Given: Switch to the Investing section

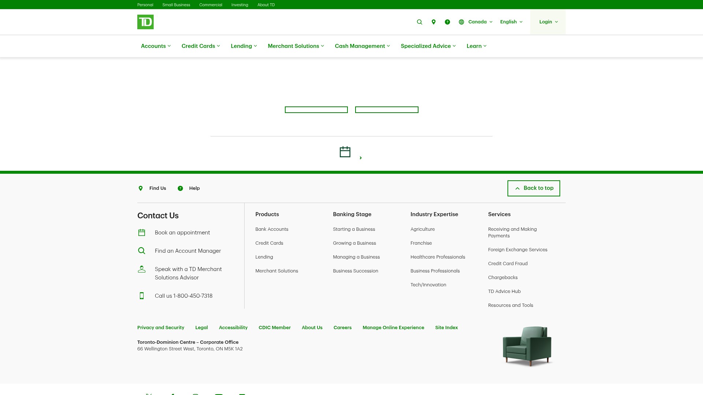Looking at the screenshot, I should pyautogui.click(x=240, y=5).
